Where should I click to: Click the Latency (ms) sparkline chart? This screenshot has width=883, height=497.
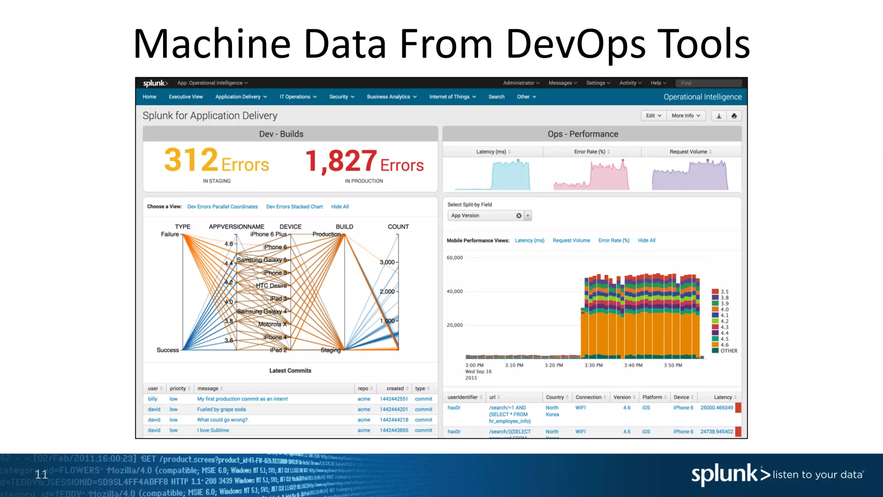(x=493, y=174)
